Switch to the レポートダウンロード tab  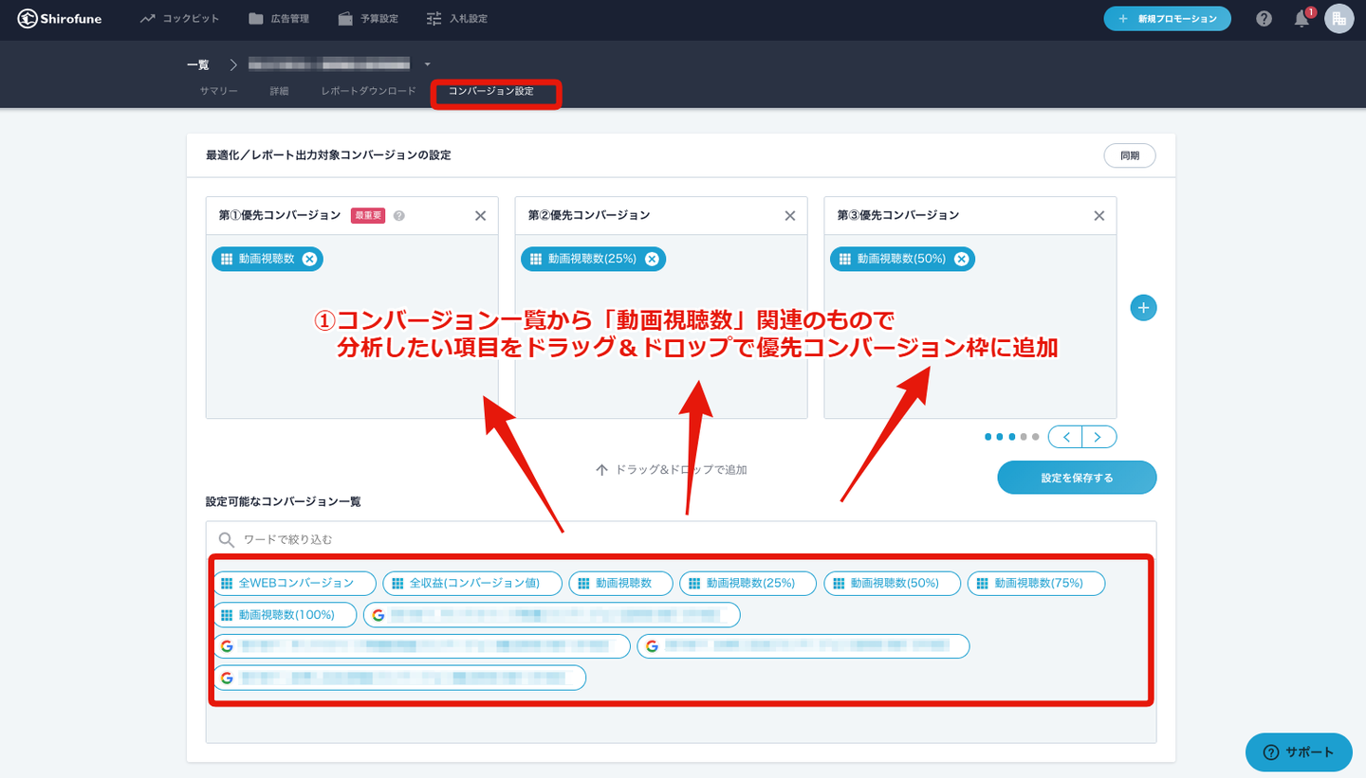coord(368,91)
